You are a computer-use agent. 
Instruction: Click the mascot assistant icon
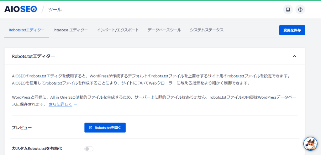pyautogui.click(x=310, y=144)
